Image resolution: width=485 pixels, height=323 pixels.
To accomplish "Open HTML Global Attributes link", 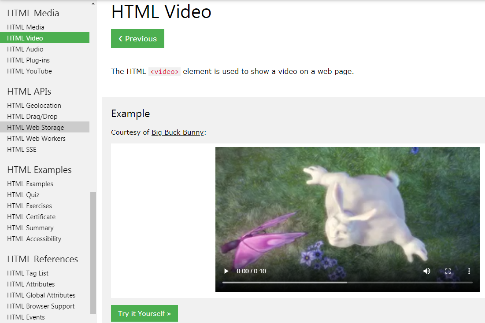I will point(41,295).
